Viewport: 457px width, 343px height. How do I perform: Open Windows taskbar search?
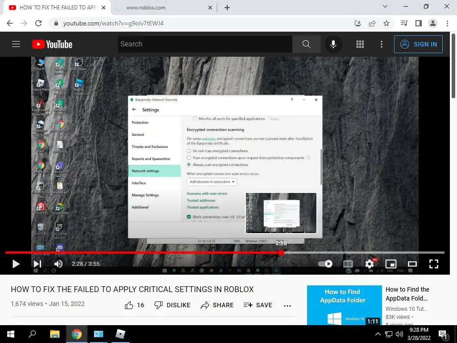[32, 334]
